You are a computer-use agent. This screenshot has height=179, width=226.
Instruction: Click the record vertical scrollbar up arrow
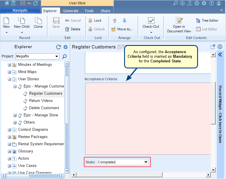(213, 55)
